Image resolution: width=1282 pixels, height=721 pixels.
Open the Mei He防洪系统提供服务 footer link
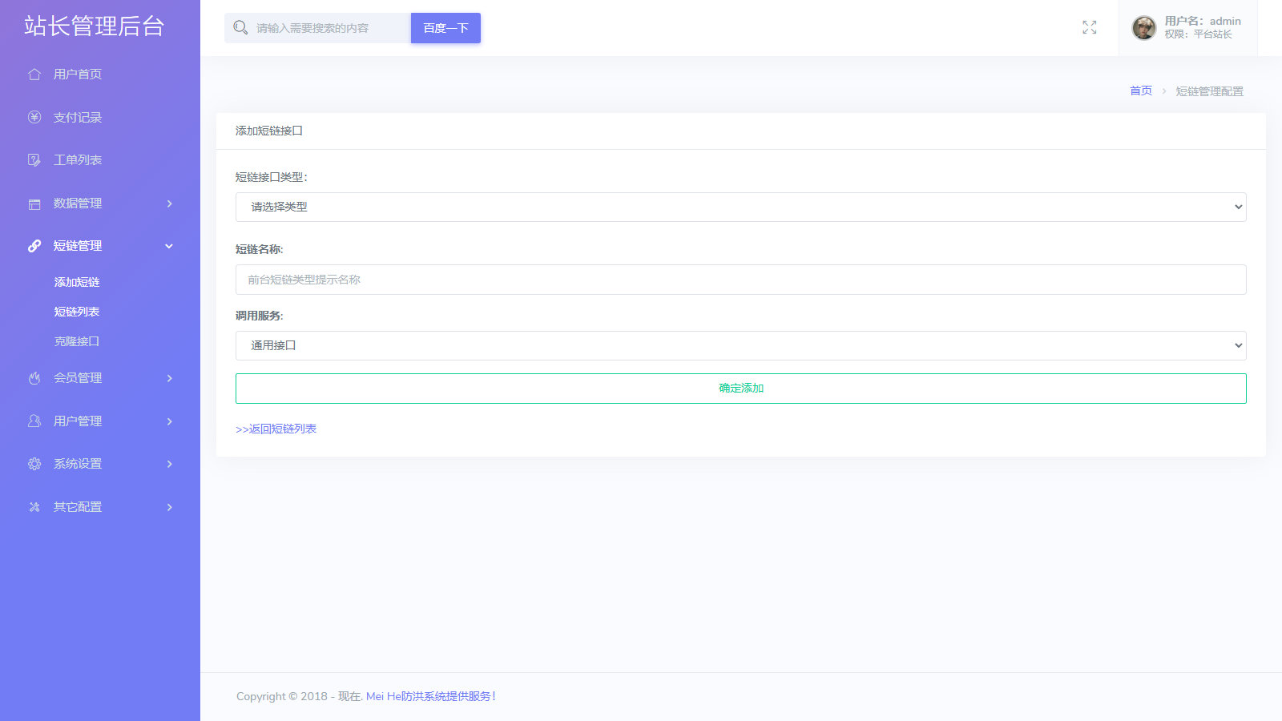[x=431, y=696]
